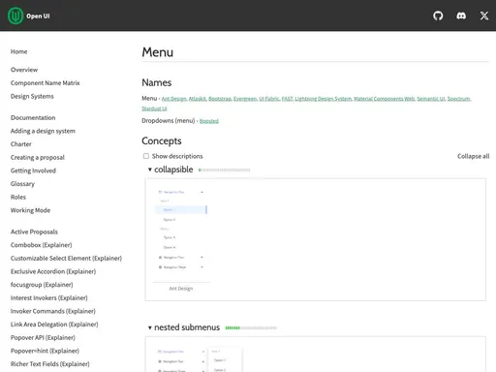This screenshot has height=372, width=496.
Task: Open the Boosted link
Action: pyautogui.click(x=209, y=121)
